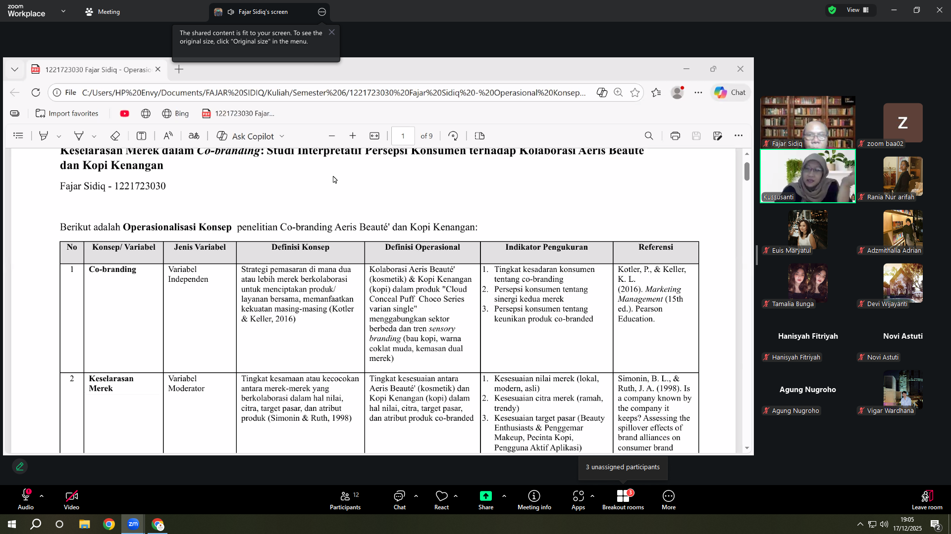Open the Bing bookmark
This screenshot has width=951, height=534.
[x=175, y=113]
